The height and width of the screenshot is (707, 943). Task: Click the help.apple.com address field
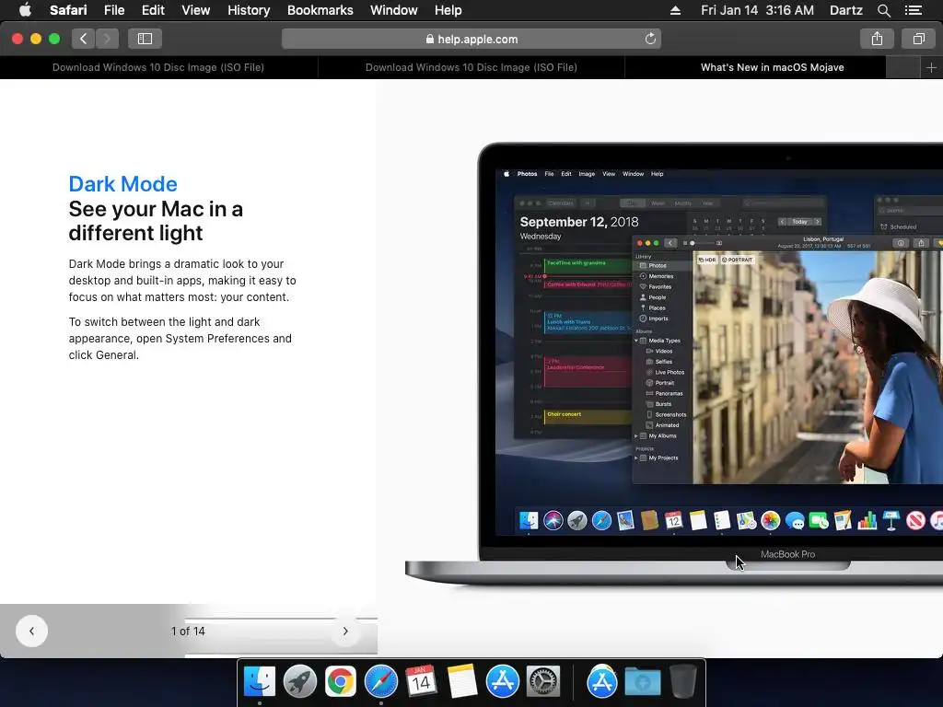[x=471, y=39]
